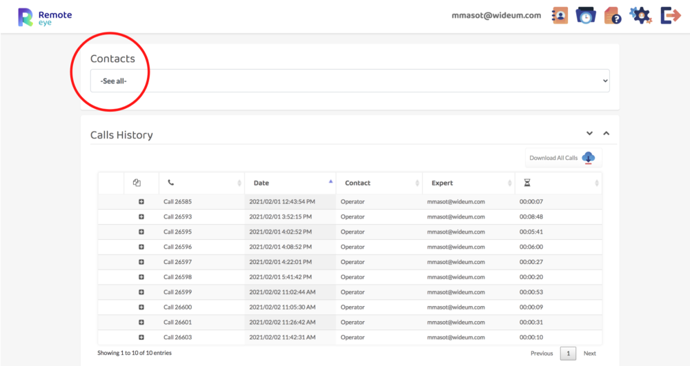Open the Contacts See all dropdown

click(350, 81)
